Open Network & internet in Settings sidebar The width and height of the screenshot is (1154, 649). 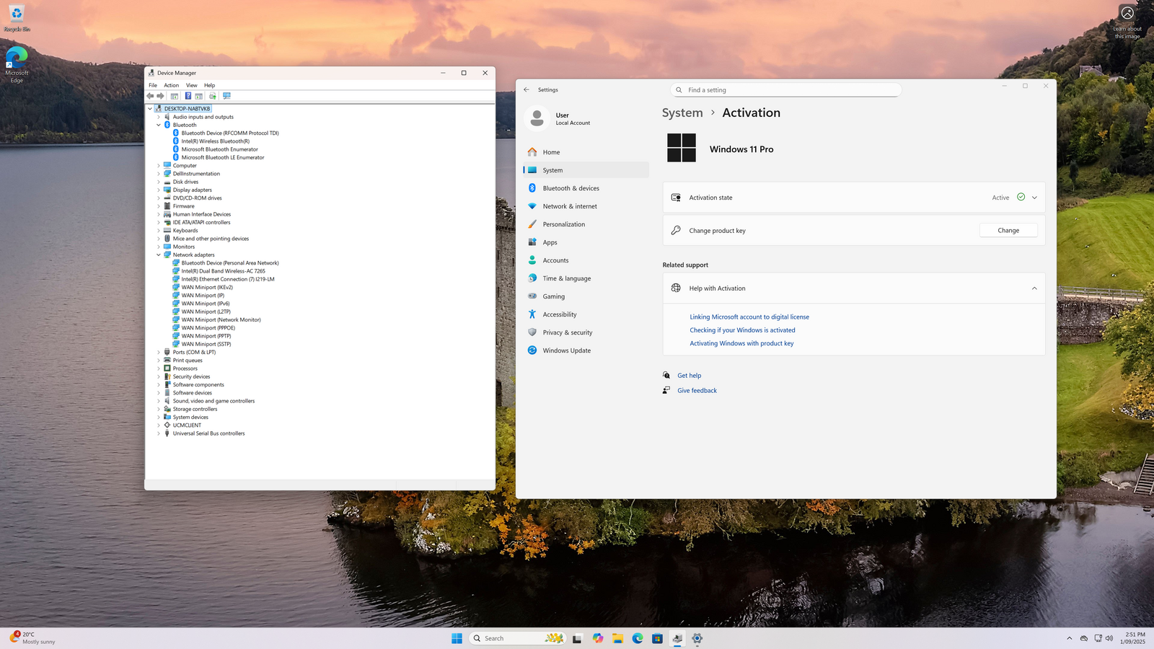(586, 206)
